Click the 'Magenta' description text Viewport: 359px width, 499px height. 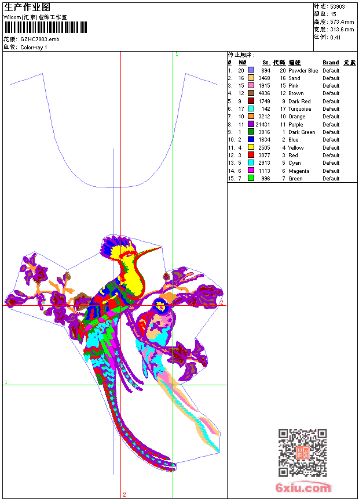click(299, 171)
